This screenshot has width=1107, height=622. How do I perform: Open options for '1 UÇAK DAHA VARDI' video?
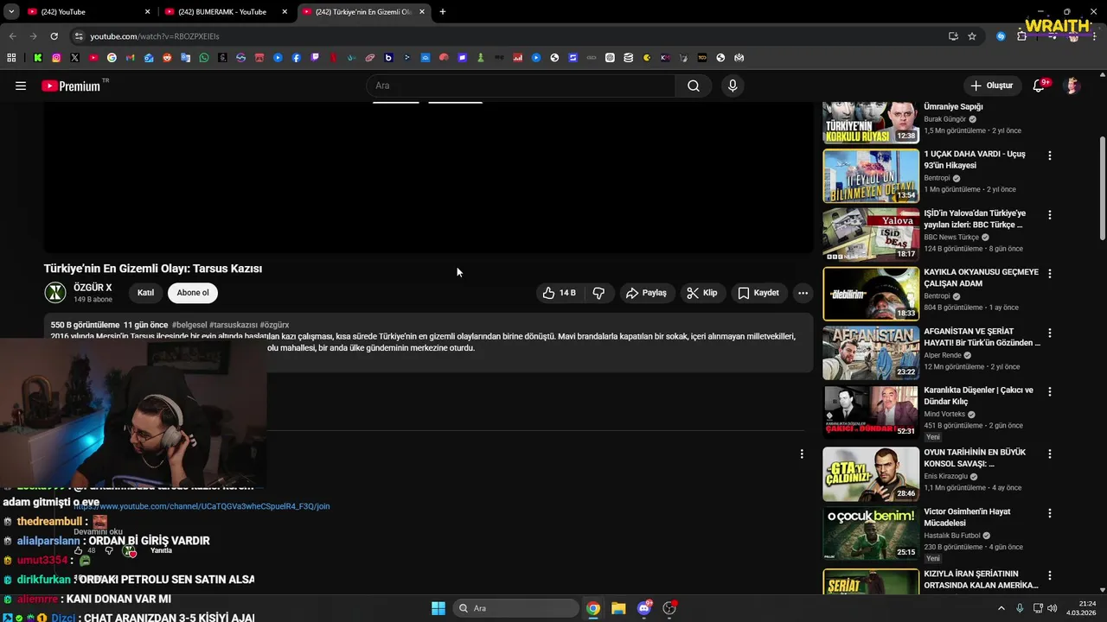(1050, 155)
